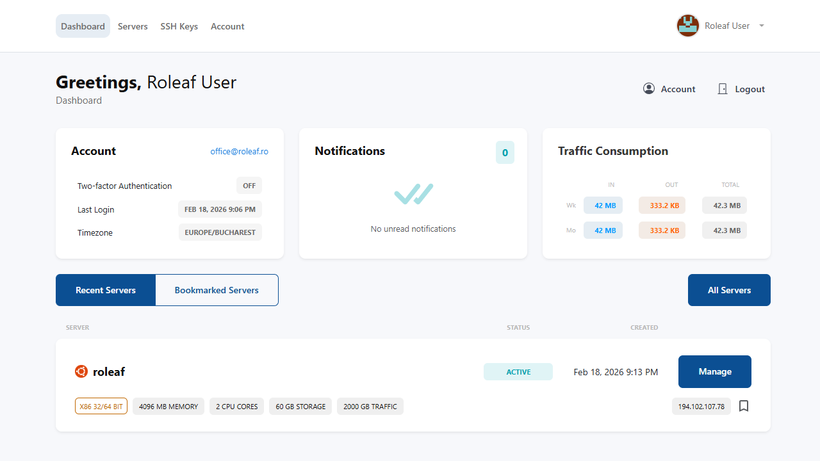
Task: Click the double-checkmark notifications graphic
Action: click(x=413, y=193)
